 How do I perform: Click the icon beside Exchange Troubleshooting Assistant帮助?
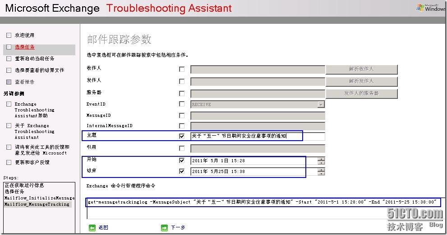coord(9,104)
